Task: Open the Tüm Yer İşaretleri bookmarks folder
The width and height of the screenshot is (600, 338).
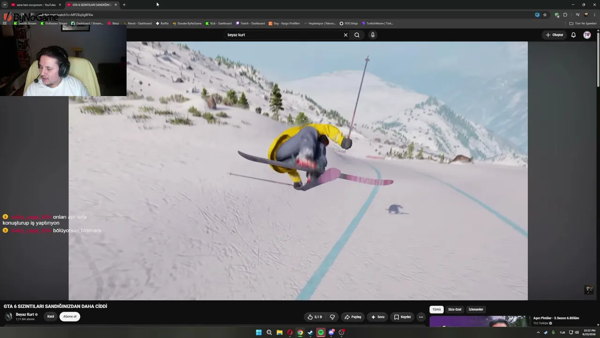Action: 583,23
